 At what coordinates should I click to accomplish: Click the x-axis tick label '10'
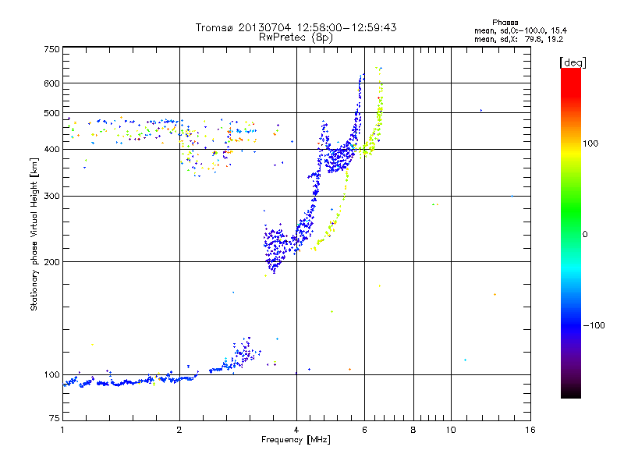coord(451,430)
